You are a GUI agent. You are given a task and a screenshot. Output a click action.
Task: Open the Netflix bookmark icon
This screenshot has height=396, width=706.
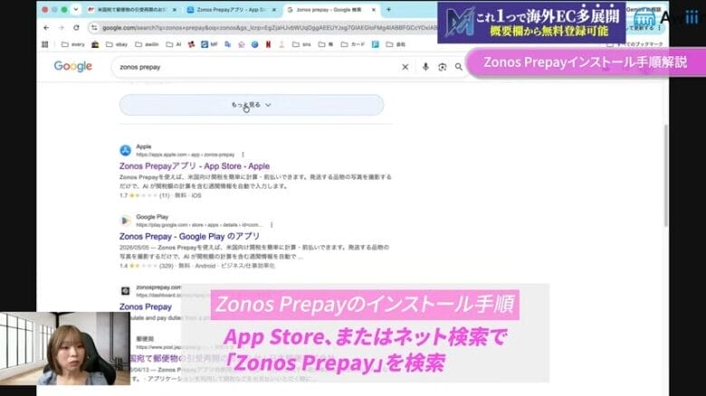268,44
